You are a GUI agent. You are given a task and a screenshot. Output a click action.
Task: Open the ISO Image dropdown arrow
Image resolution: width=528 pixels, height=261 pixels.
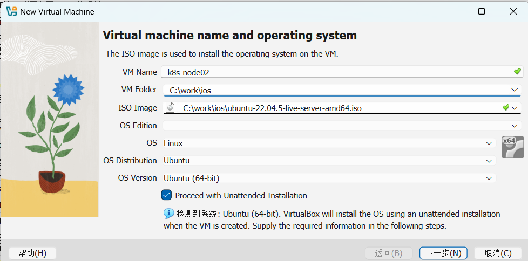(x=514, y=108)
